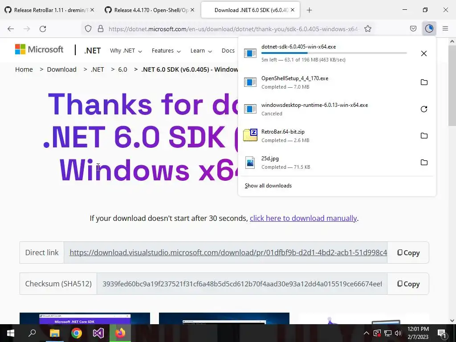Open taskbar search
Screen dimensions: 456x342
click(32, 333)
